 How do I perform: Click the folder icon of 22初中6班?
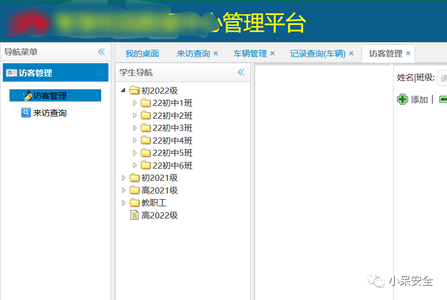(x=146, y=165)
